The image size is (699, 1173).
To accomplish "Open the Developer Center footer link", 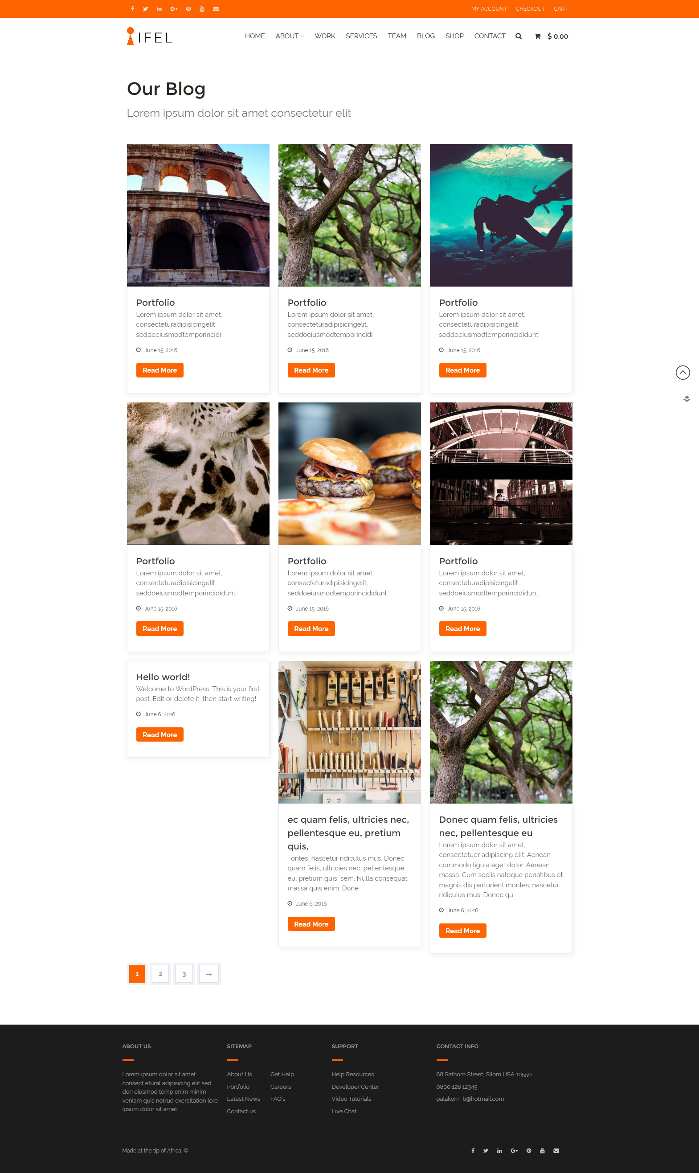I will point(355,1087).
